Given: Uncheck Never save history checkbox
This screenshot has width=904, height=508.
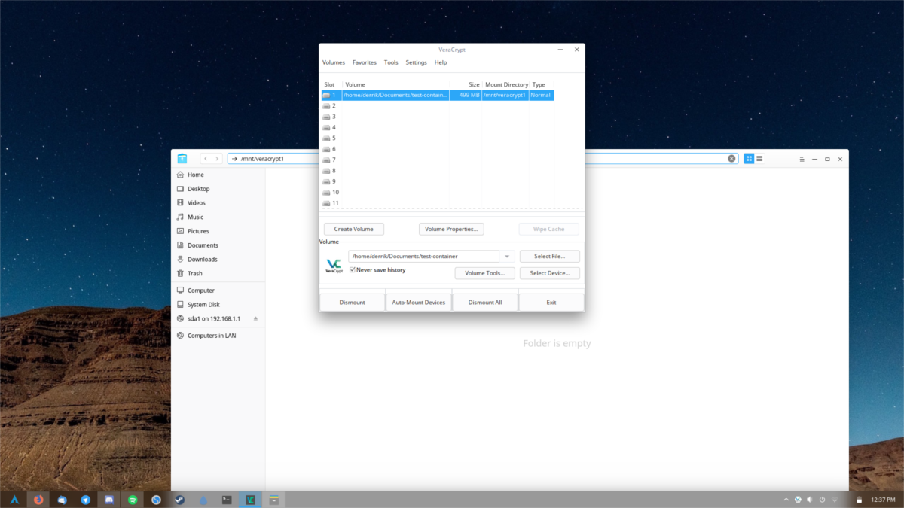Looking at the screenshot, I should pos(353,269).
